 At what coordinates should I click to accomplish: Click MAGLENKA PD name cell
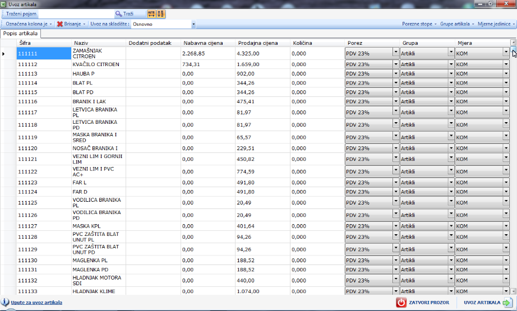(98, 270)
